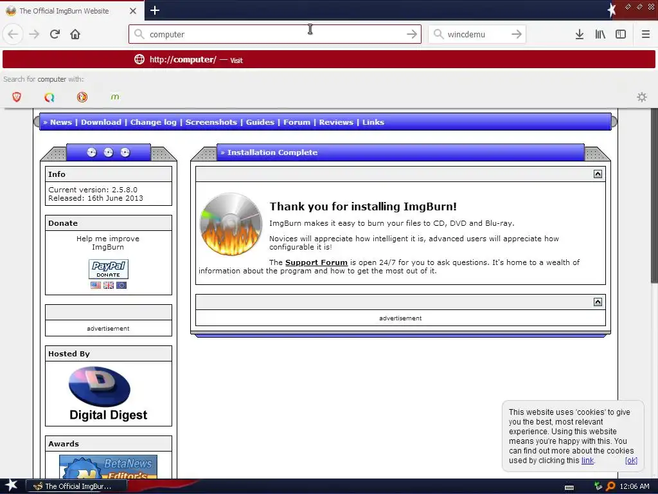The image size is (658, 494).
Task: Focus the address bar containing computer
Action: pyautogui.click(x=275, y=34)
